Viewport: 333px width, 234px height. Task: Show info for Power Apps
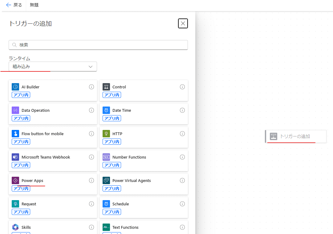click(x=91, y=180)
